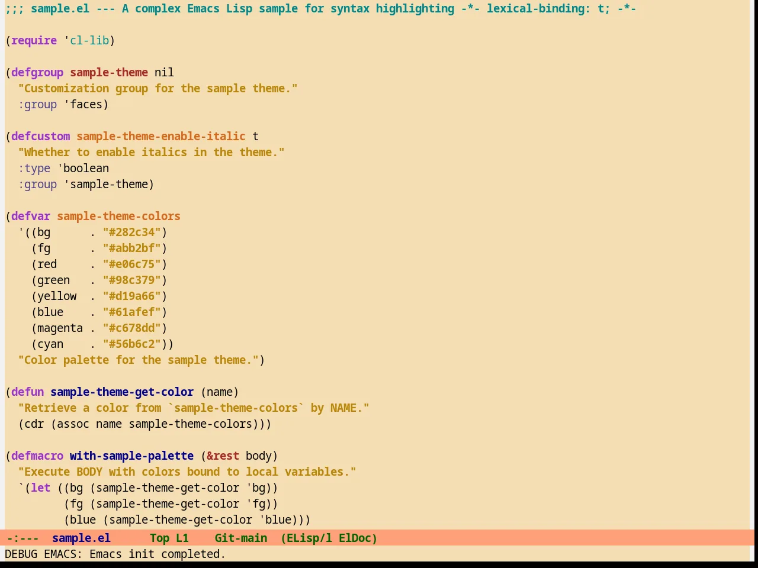The width and height of the screenshot is (758, 568).
Task: Click the 'sample-theme-enable-italic' variable name
Action: (x=161, y=136)
